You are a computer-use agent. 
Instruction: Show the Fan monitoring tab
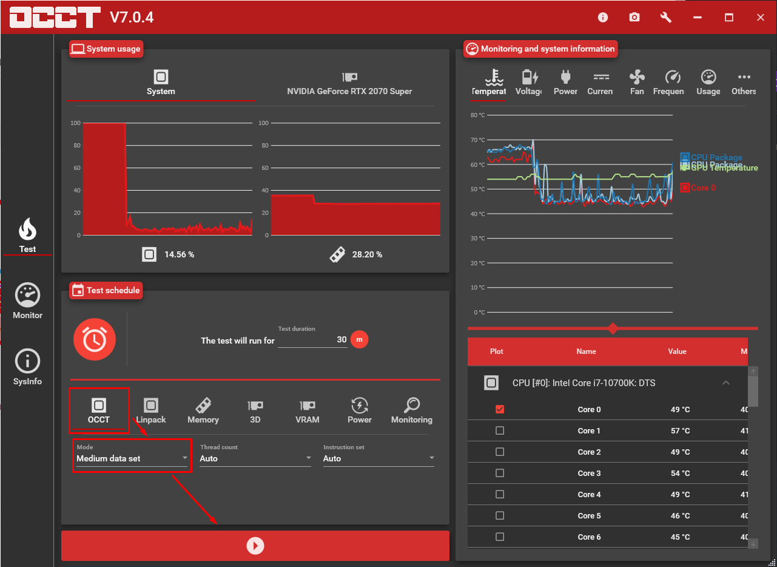[637, 83]
